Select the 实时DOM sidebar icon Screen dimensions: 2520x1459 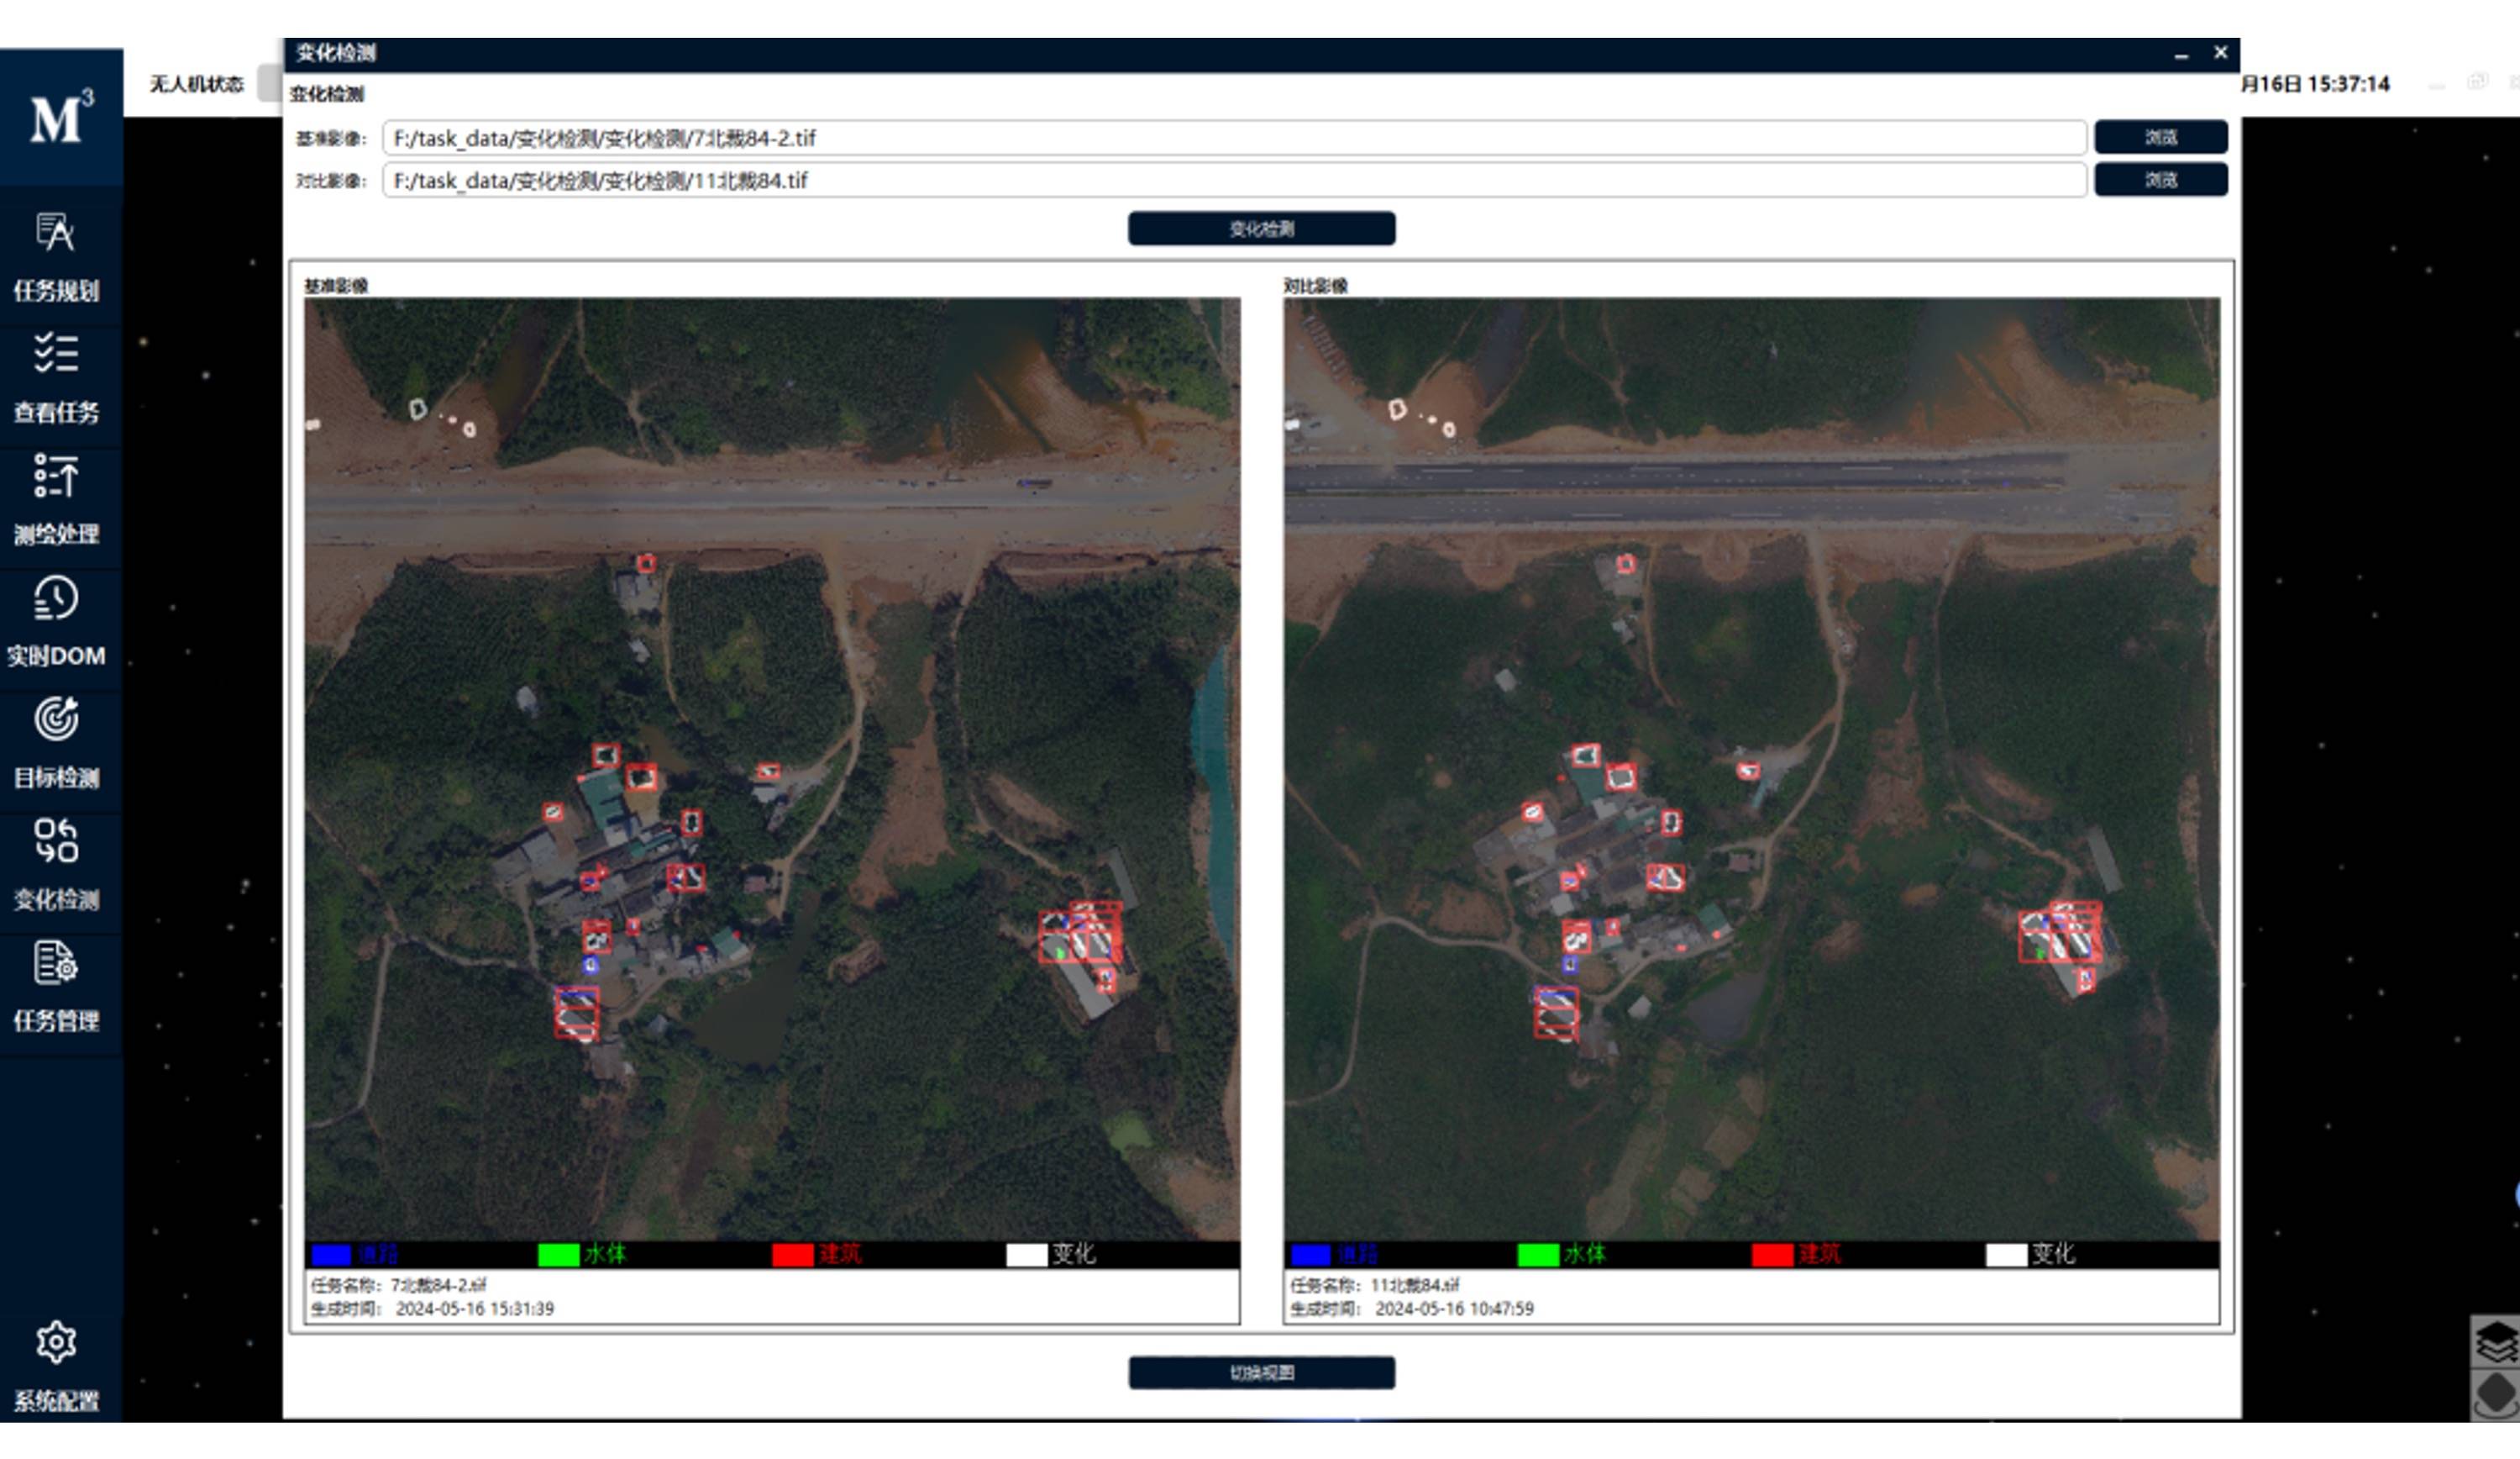56,599
